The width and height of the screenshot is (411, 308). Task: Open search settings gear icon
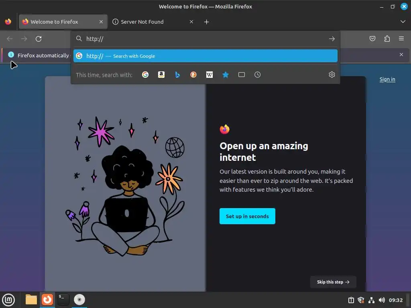click(332, 75)
